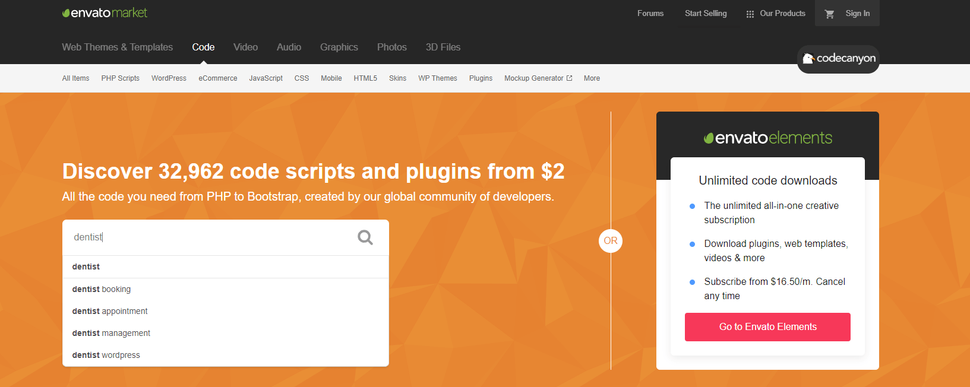Open All Items category
This screenshot has width=970, height=387.
coord(75,78)
